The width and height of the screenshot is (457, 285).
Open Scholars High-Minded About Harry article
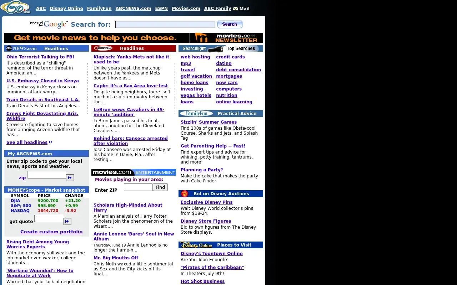click(128, 208)
